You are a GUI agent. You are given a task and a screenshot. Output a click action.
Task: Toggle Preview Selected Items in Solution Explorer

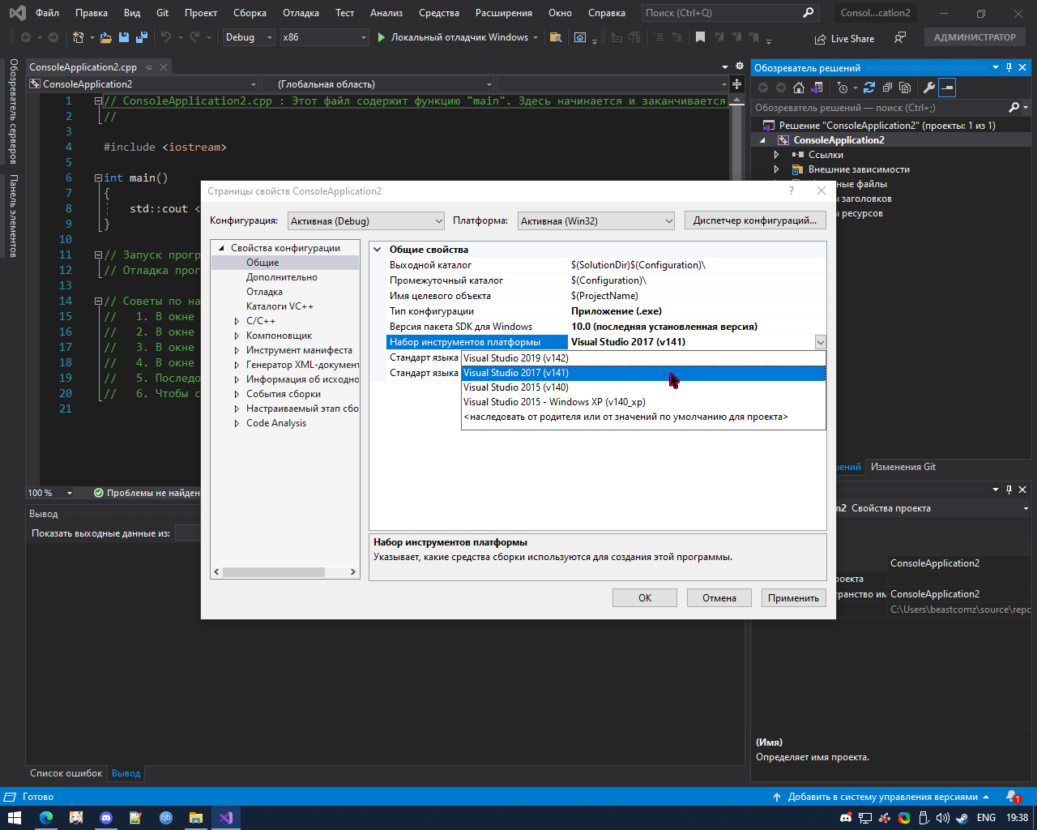[947, 88]
